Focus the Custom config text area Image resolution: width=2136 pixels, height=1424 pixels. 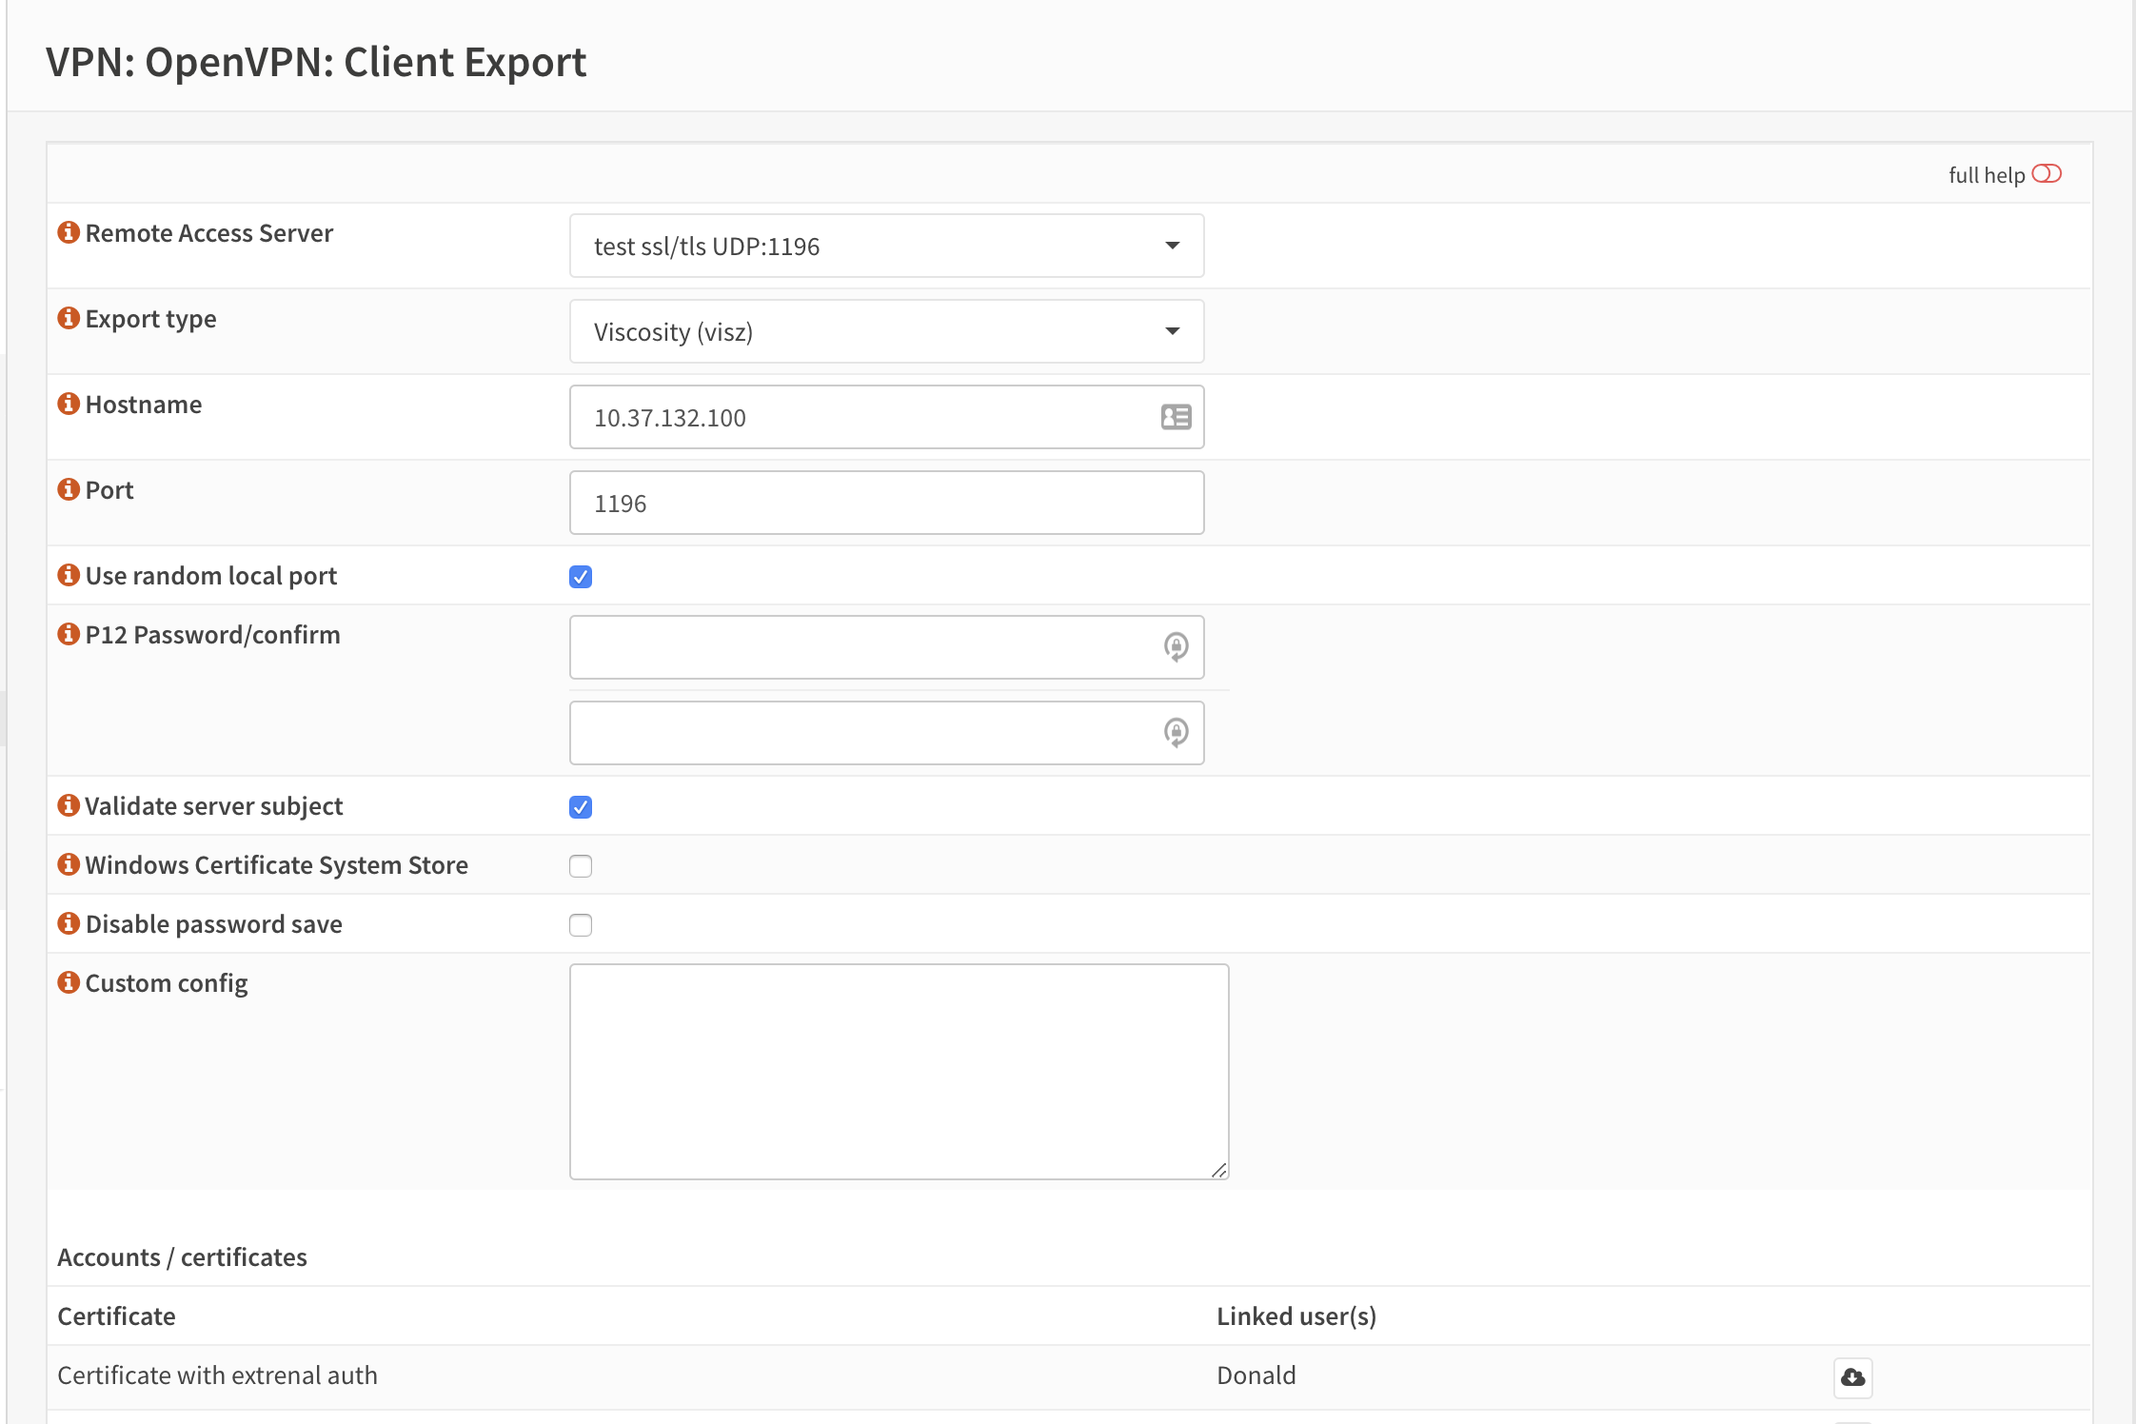[x=899, y=1071]
